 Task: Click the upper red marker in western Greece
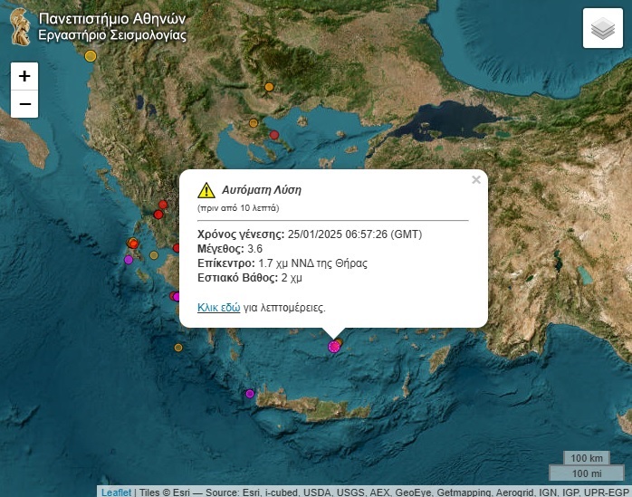pos(164,205)
